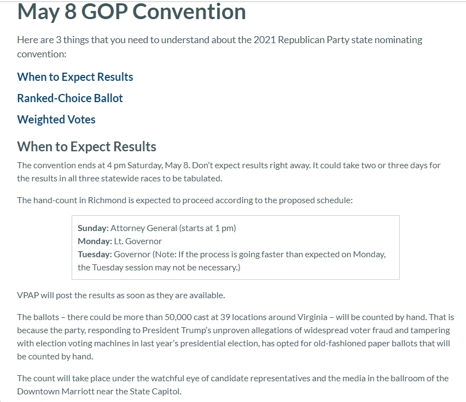466x402 pixels.
Task: Click the "Lt. Governor" schedule entry
Action: [x=138, y=241]
